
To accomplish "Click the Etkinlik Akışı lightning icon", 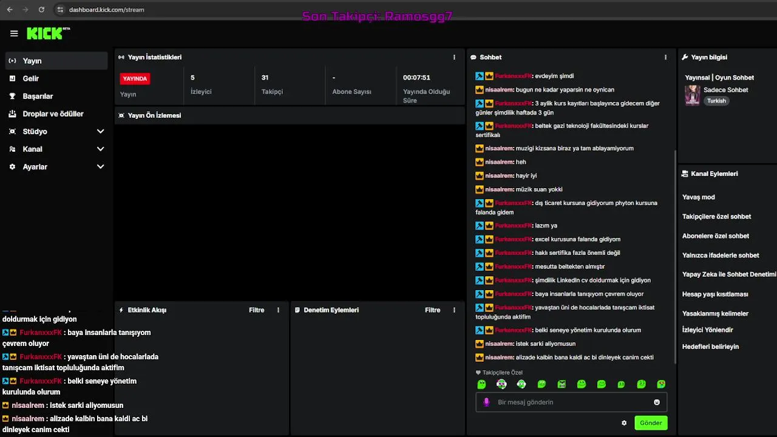I will [121, 310].
